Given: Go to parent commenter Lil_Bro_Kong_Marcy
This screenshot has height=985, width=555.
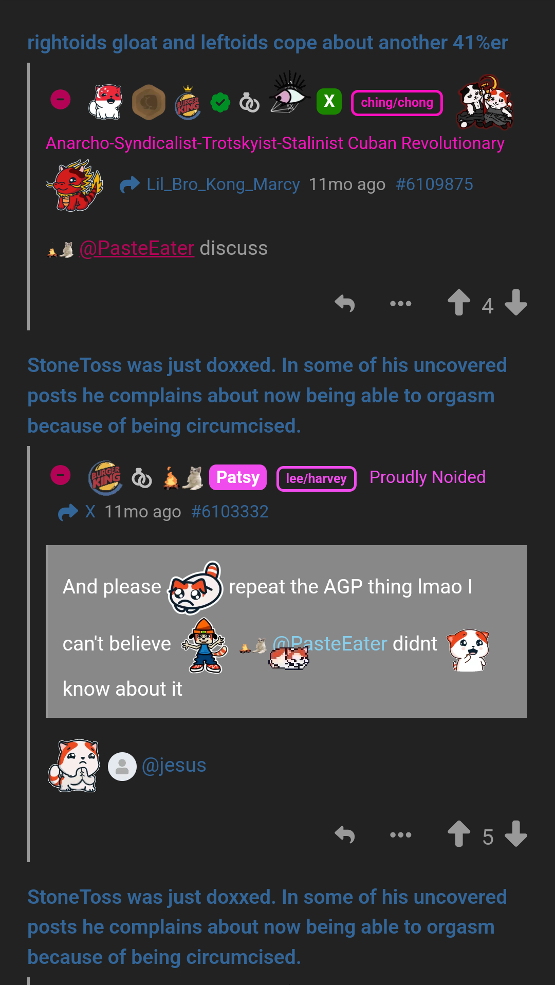Looking at the screenshot, I should (x=223, y=184).
